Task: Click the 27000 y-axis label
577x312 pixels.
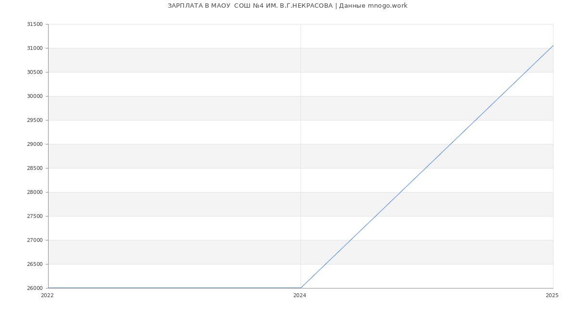Action: tap(35, 240)
